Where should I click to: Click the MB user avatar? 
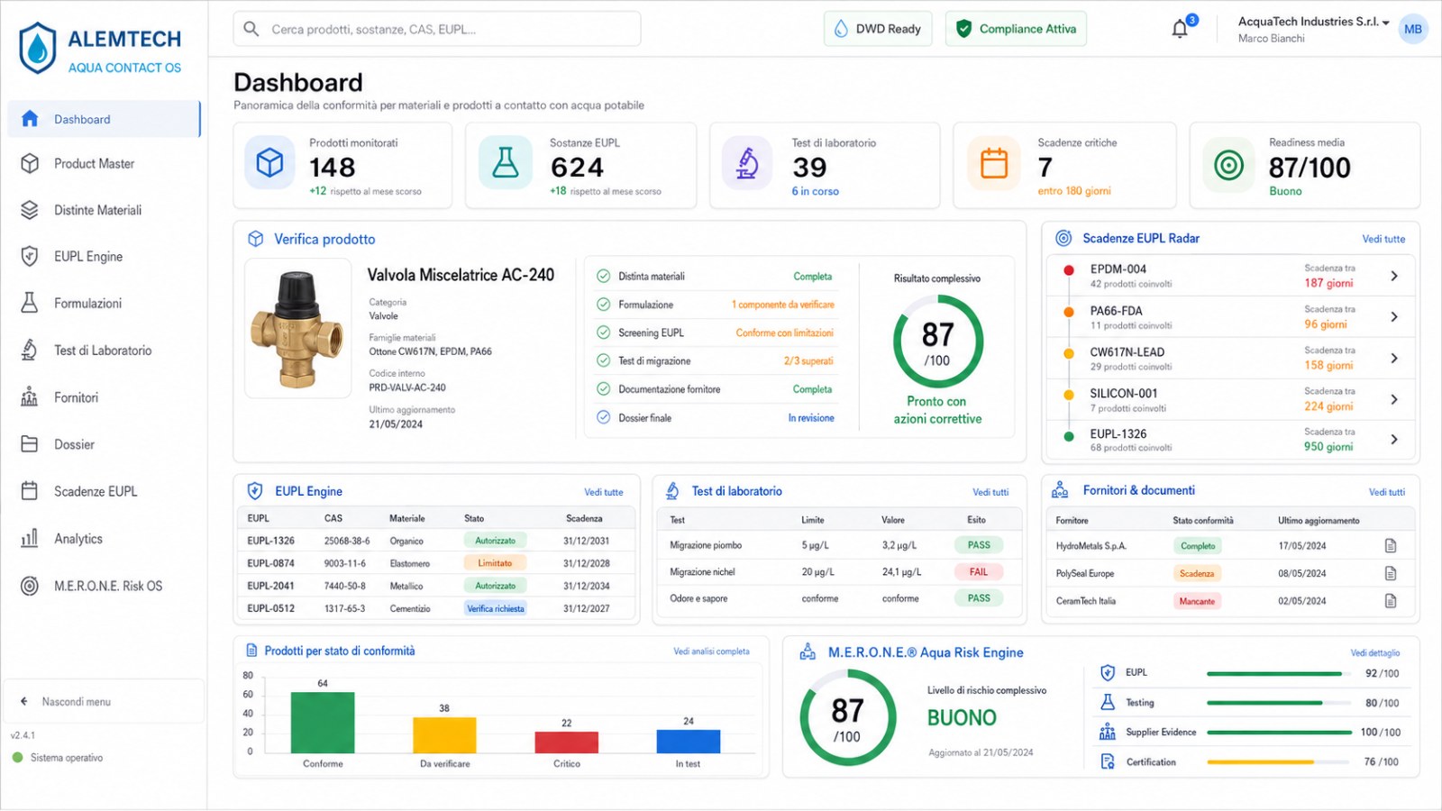[x=1413, y=29]
